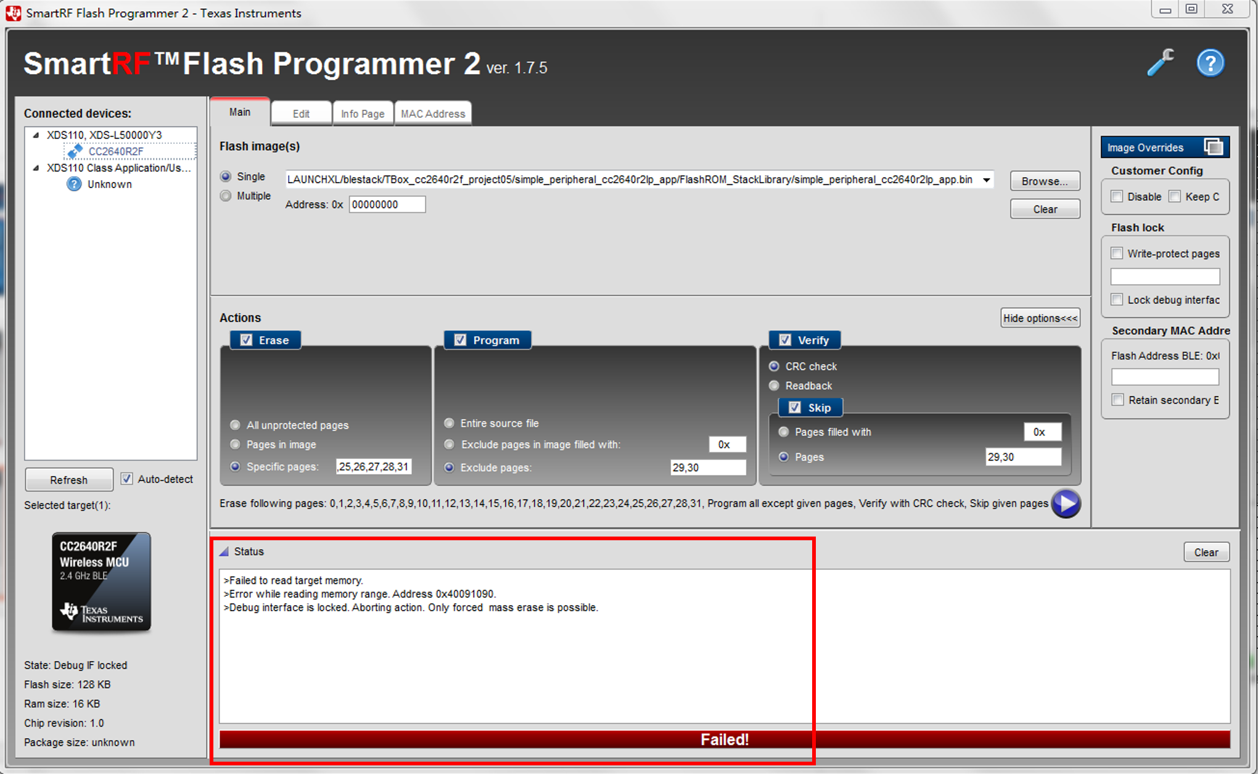Edit the Exclude pages value field

(x=708, y=467)
